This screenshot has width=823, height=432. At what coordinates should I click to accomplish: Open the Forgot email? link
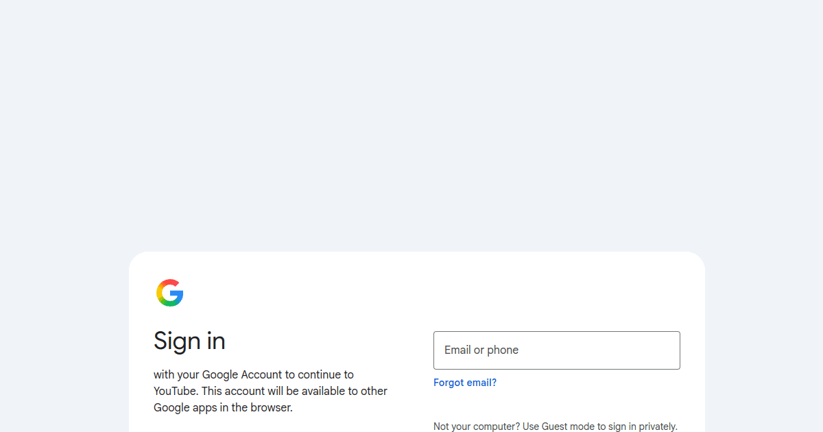[x=465, y=383]
